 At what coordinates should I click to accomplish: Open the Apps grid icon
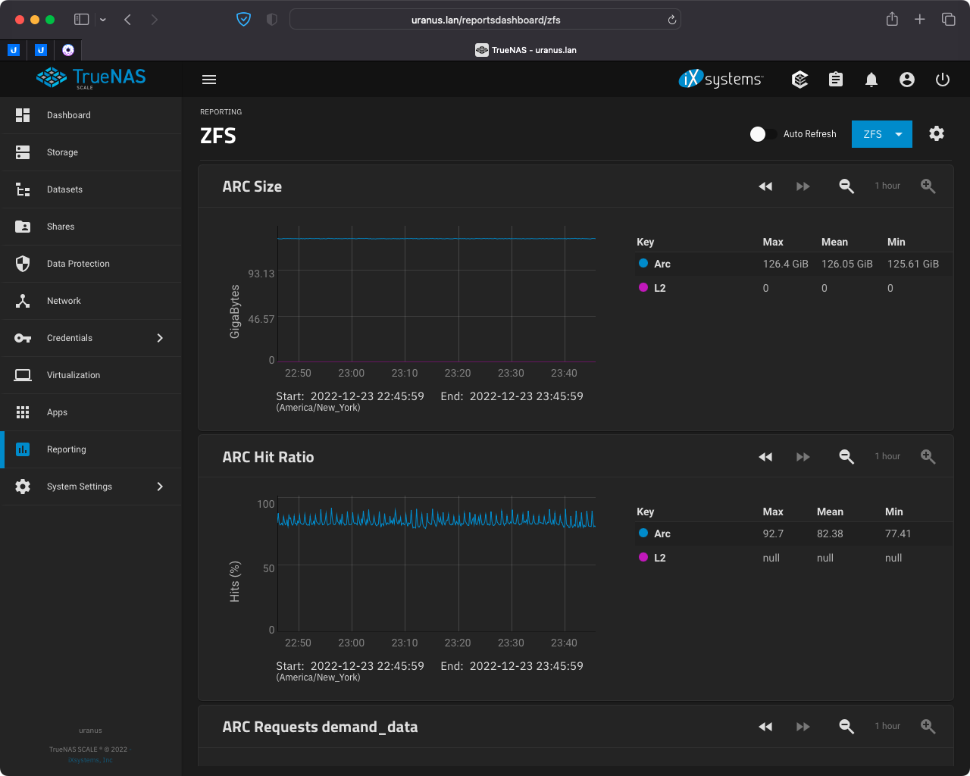click(23, 412)
